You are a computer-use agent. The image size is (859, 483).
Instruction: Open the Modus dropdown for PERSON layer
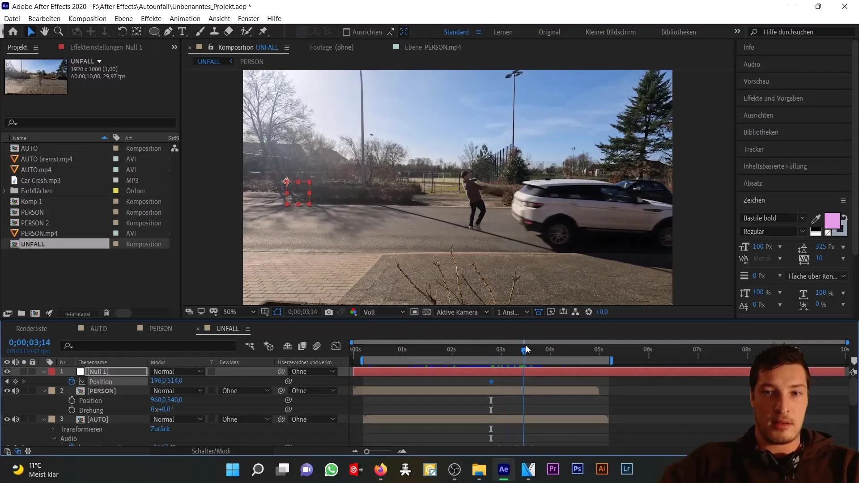[x=177, y=390]
